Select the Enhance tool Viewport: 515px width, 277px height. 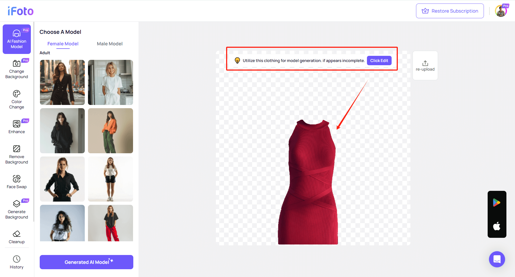pos(17,126)
